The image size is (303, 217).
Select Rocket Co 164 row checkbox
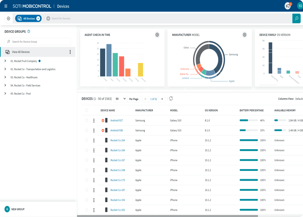click(x=87, y=140)
